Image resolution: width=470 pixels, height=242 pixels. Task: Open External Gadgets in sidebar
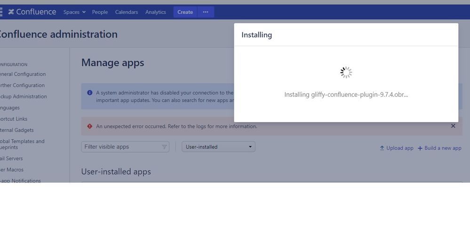coord(17,130)
